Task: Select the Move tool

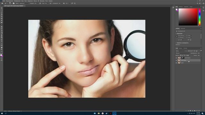Action: click(2, 8)
